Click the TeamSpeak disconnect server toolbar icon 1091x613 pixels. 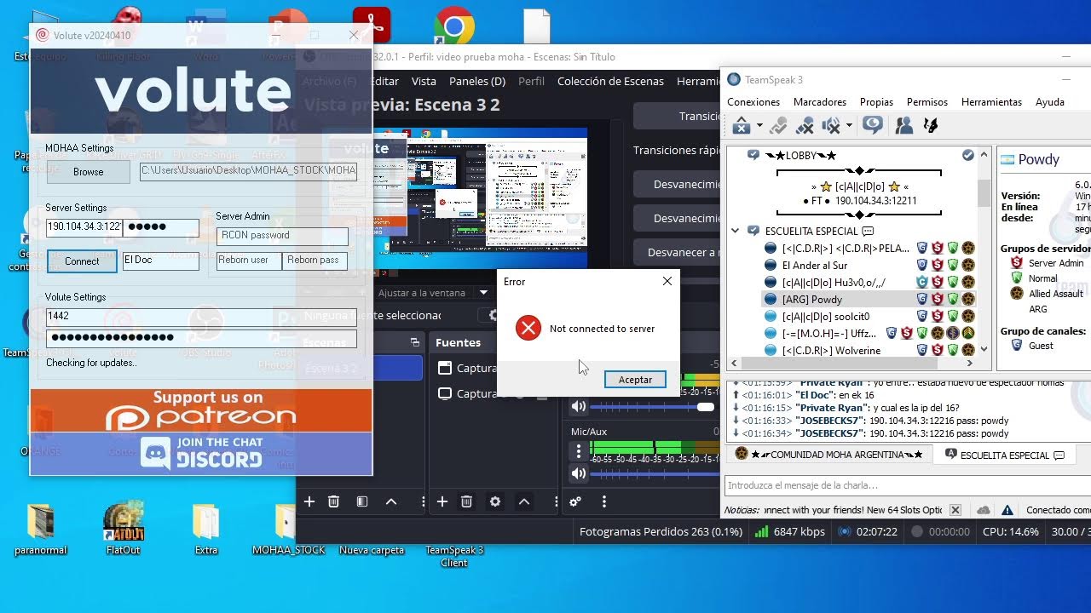[742, 126]
